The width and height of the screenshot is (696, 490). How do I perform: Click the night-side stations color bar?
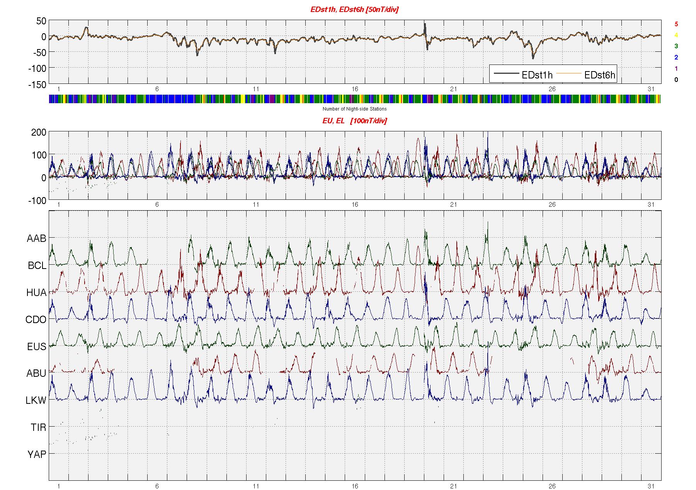[x=355, y=99]
